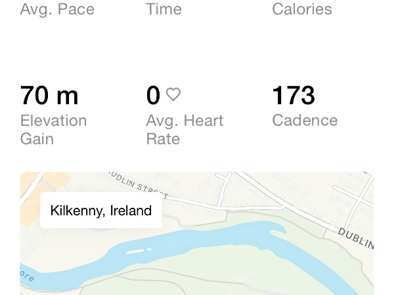Tap the small white island in the river
394x295 pixels.
139,251
